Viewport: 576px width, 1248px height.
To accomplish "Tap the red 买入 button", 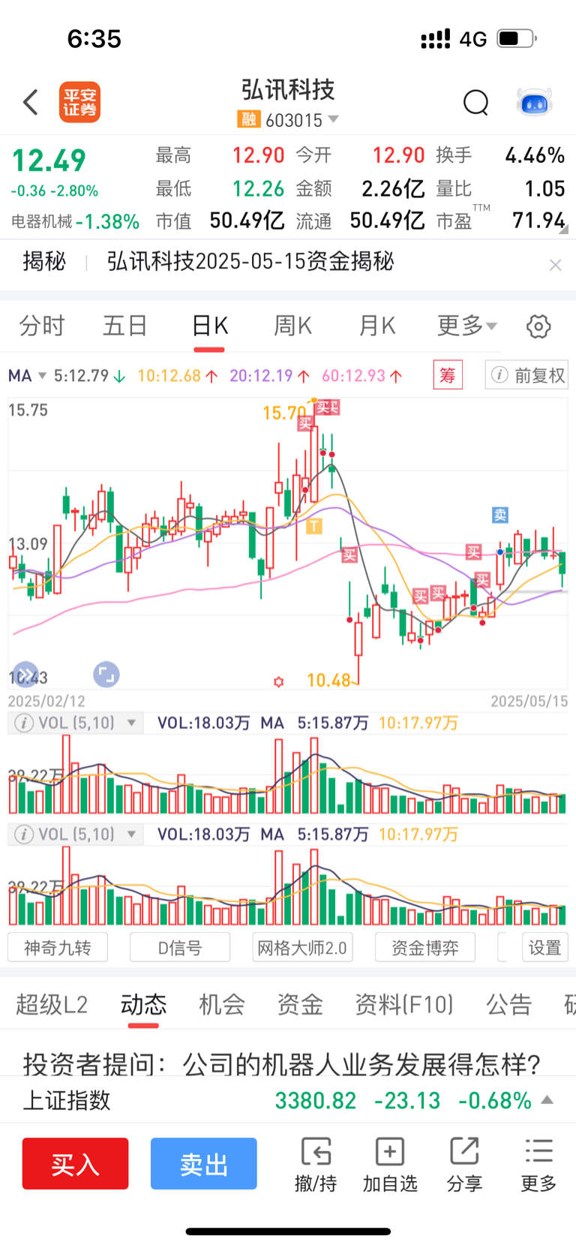I will click(75, 1163).
